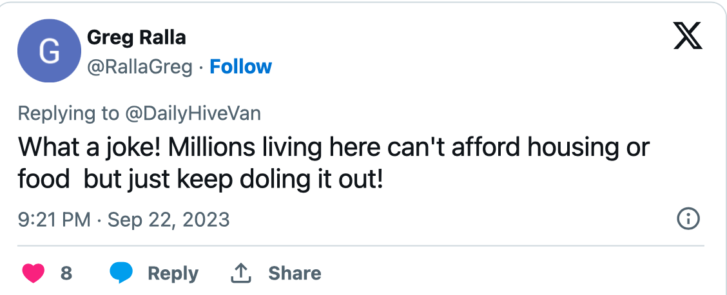Click the 9:21 PM time

[54, 220]
